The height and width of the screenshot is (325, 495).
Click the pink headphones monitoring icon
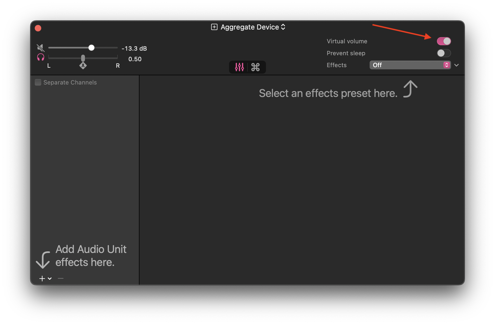(x=40, y=57)
